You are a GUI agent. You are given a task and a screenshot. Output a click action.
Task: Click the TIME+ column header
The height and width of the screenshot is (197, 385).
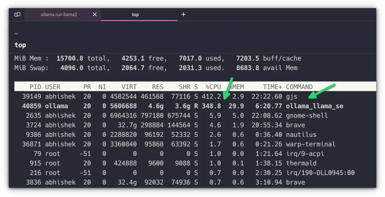(x=272, y=87)
